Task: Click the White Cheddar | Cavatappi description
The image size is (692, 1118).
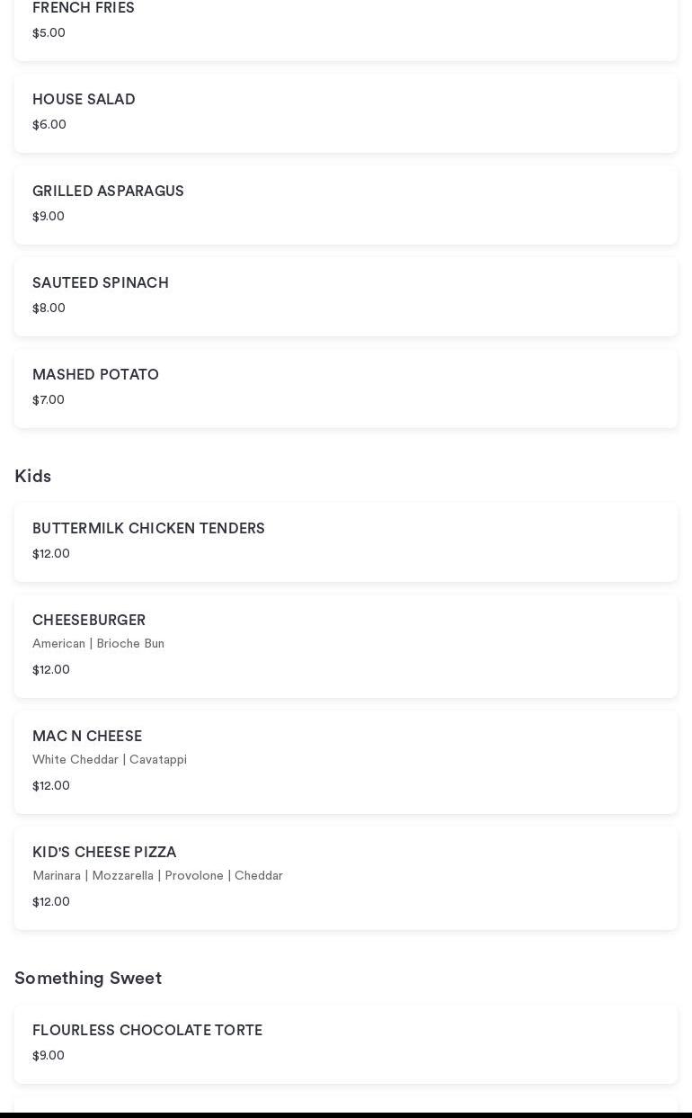Action: pos(110,760)
